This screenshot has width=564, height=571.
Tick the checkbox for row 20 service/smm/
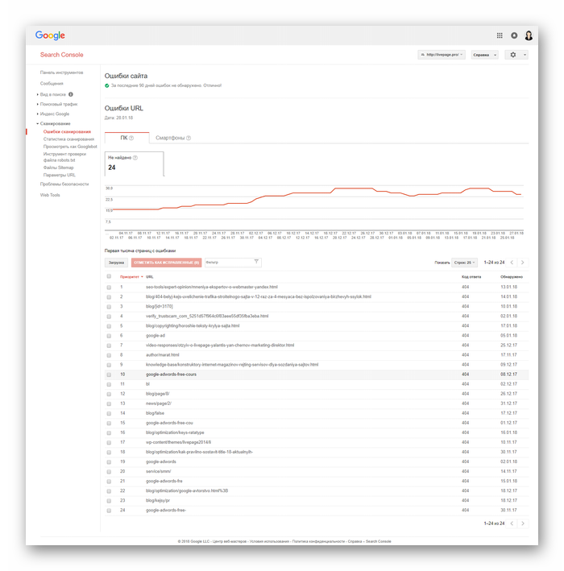coord(109,472)
